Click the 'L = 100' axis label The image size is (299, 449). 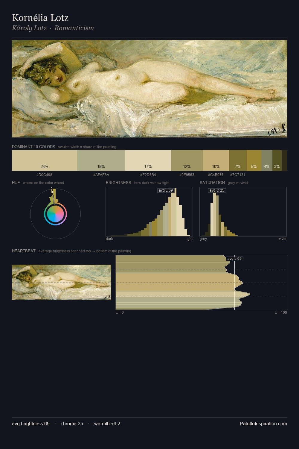tap(281, 313)
